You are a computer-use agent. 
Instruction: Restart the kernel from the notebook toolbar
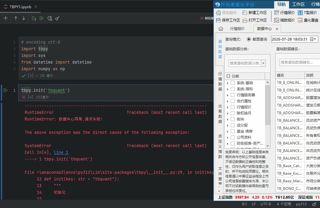tap(50, 18)
